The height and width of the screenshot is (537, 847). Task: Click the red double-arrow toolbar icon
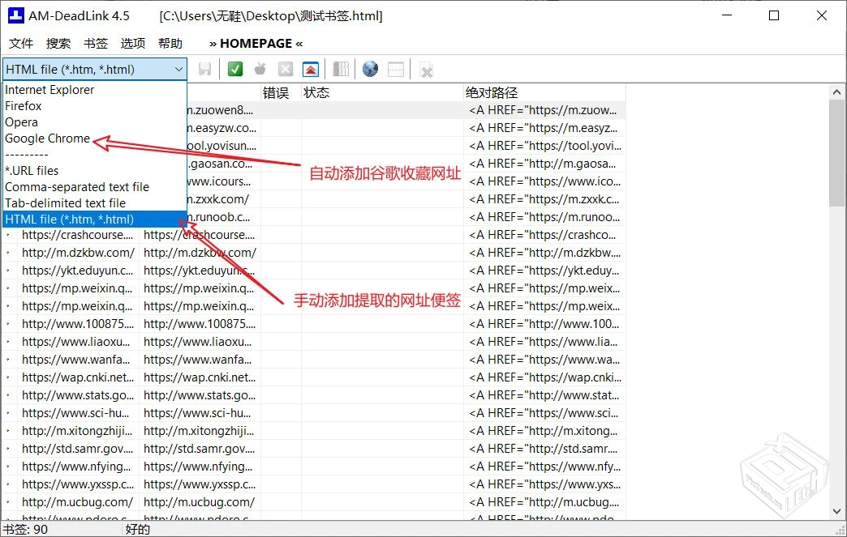click(311, 69)
